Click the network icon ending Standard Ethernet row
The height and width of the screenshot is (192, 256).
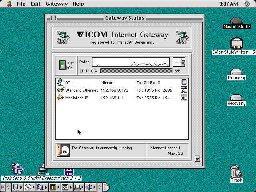[x=184, y=90]
